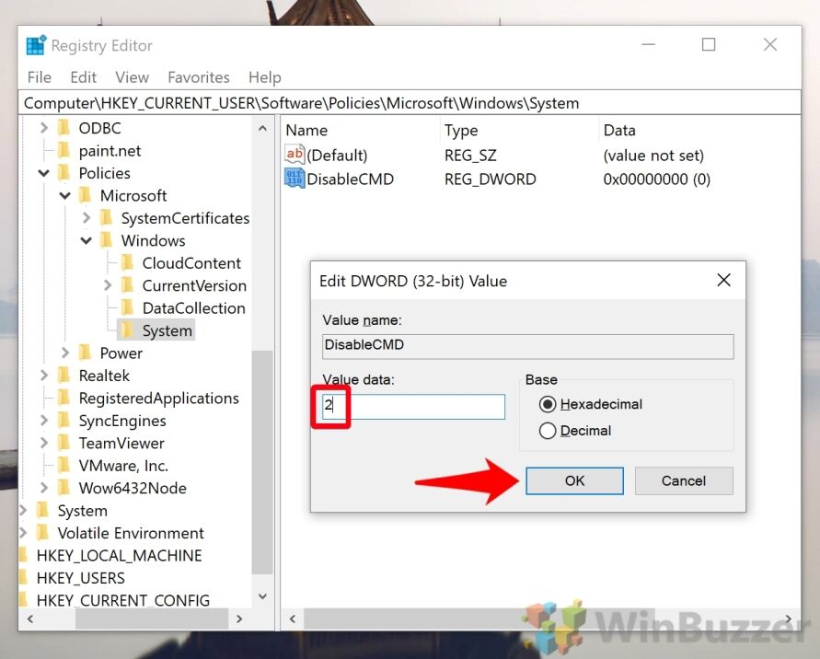Click the SystemCertificates folder icon

tap(106, 217)
